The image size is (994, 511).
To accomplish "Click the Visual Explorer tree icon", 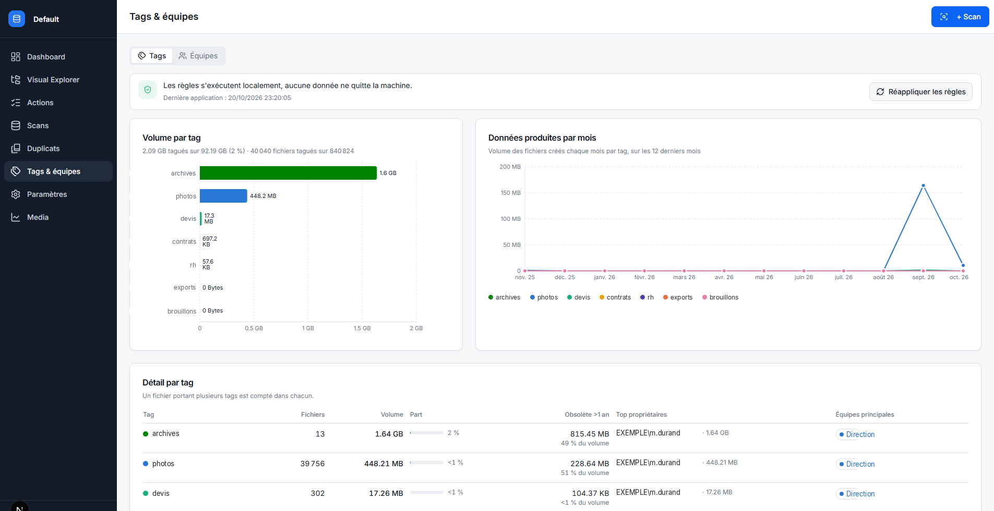I will coord(16,80).
